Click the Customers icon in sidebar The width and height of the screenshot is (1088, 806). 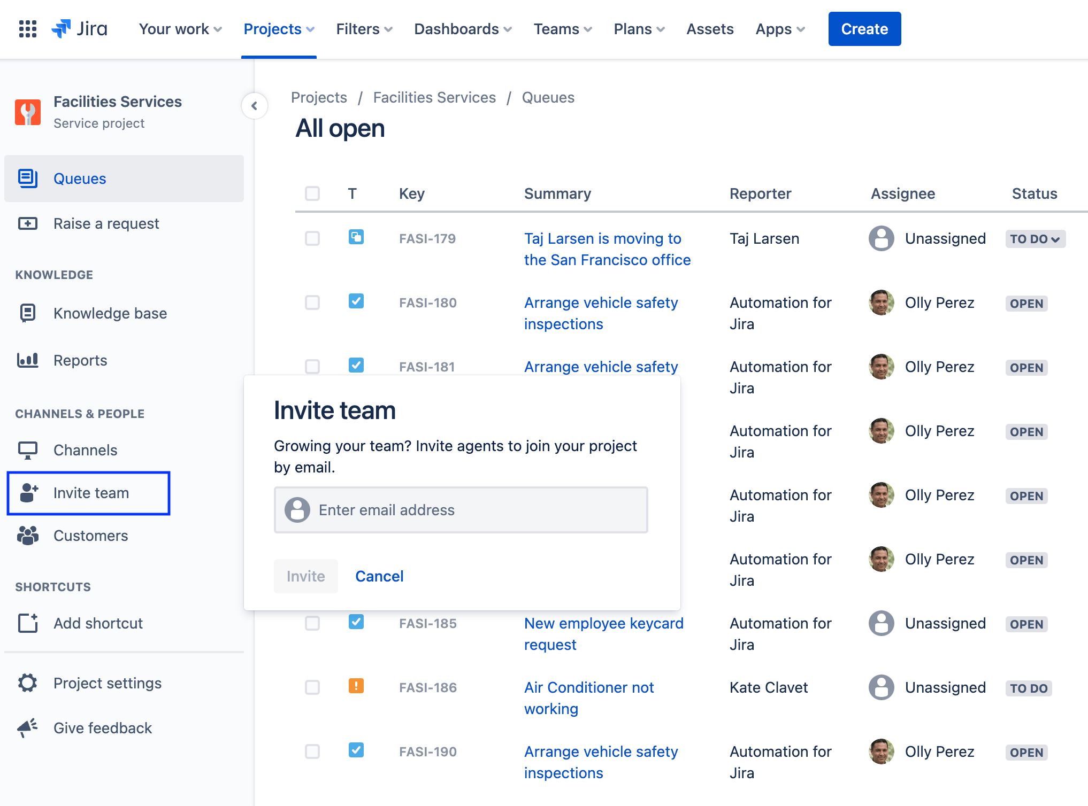(28, 535)
